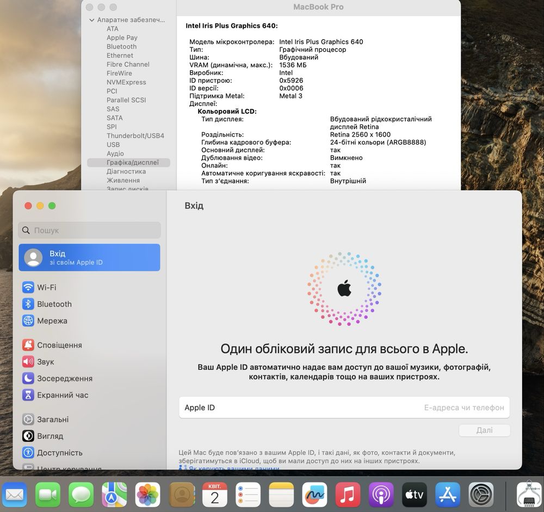The width and height of the screenshot is (544, 512).
Task: Select SPI in hardware list
Action: [x=112, y=127]
